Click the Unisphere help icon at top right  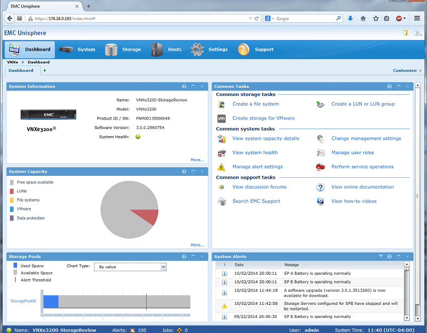pos(416,33)
